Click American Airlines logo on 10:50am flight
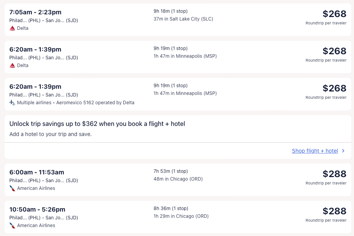This screenshot has height=236, width=354. click(x=12, y=226)
